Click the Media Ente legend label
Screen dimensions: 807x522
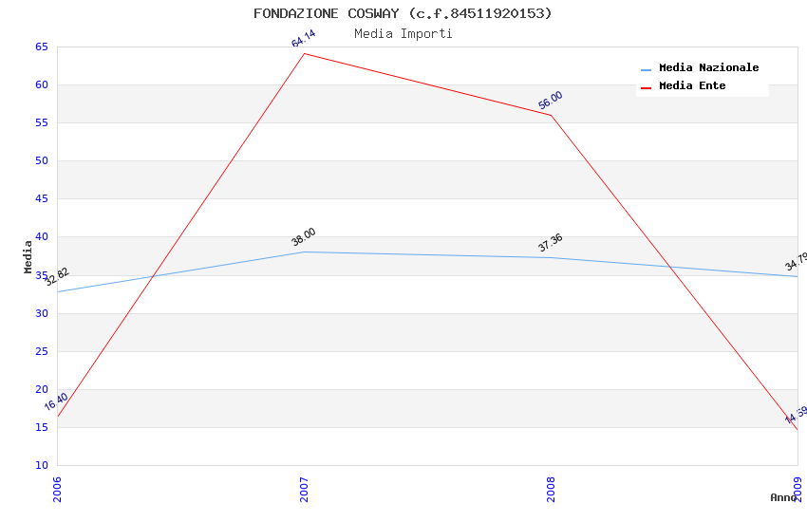click(692, 85)
